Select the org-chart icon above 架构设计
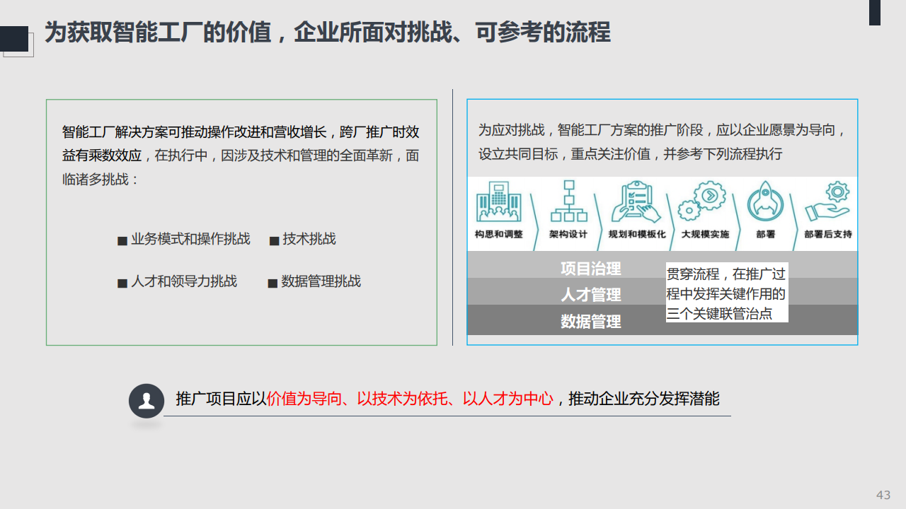 568,201
